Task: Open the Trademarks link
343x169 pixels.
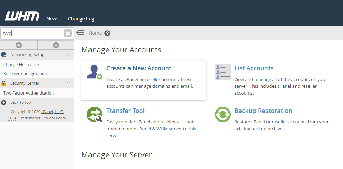Action: 29,118
